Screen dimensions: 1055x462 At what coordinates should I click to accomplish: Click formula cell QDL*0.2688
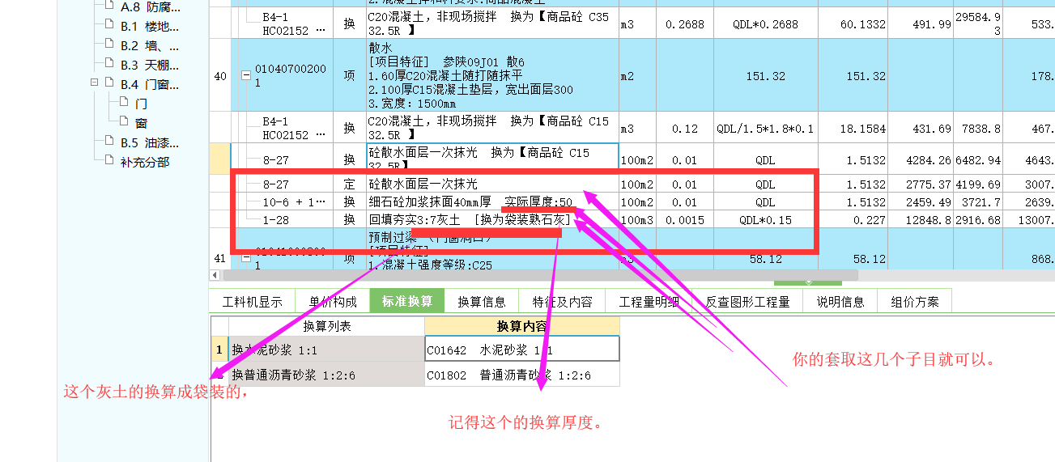click(x=765, y=24)
